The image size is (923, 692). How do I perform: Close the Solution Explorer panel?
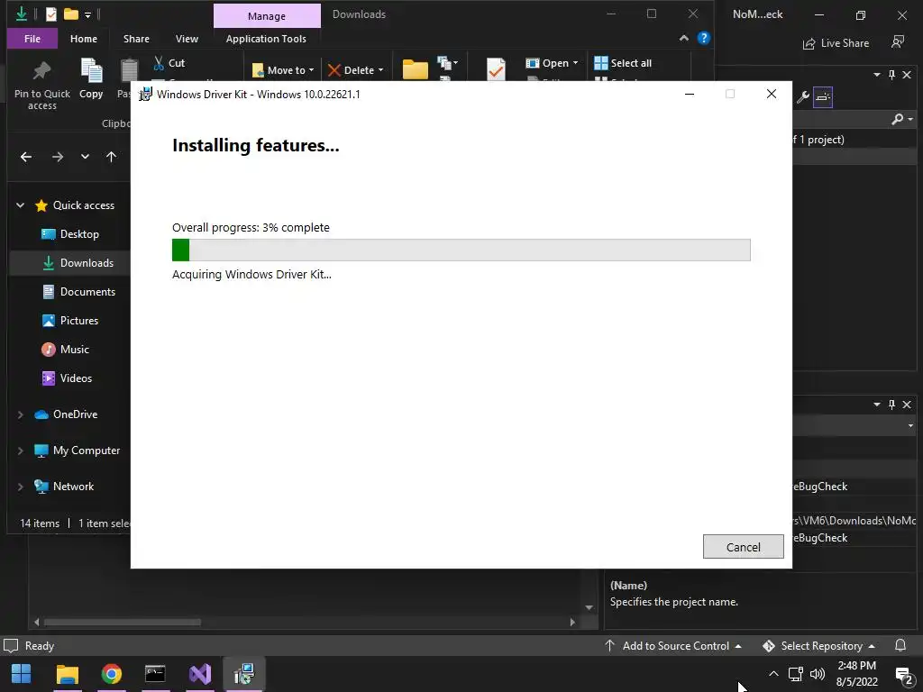[907, 75]
